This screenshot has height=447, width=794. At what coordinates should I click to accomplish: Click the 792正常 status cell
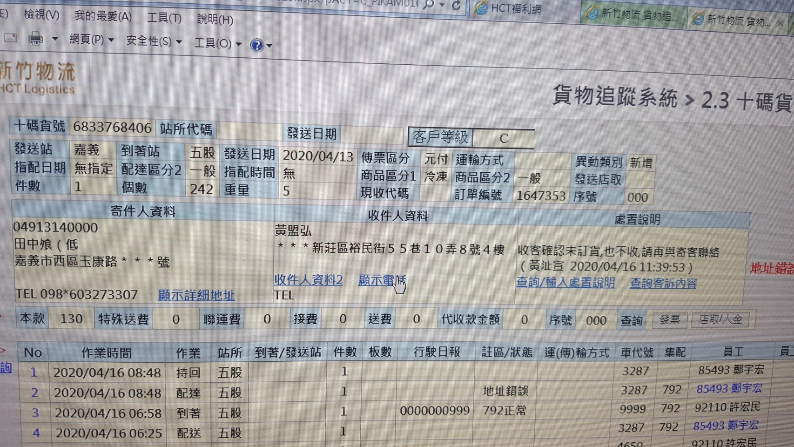(505, 410)
